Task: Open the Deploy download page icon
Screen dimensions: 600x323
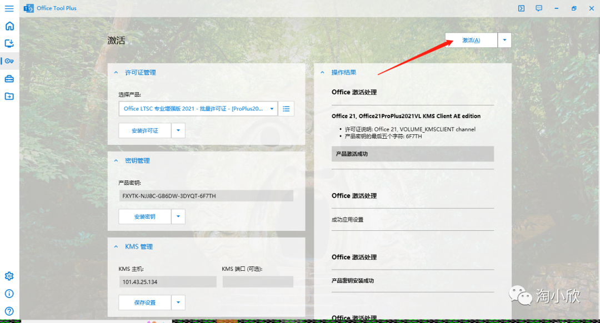Action: point(9,43)
